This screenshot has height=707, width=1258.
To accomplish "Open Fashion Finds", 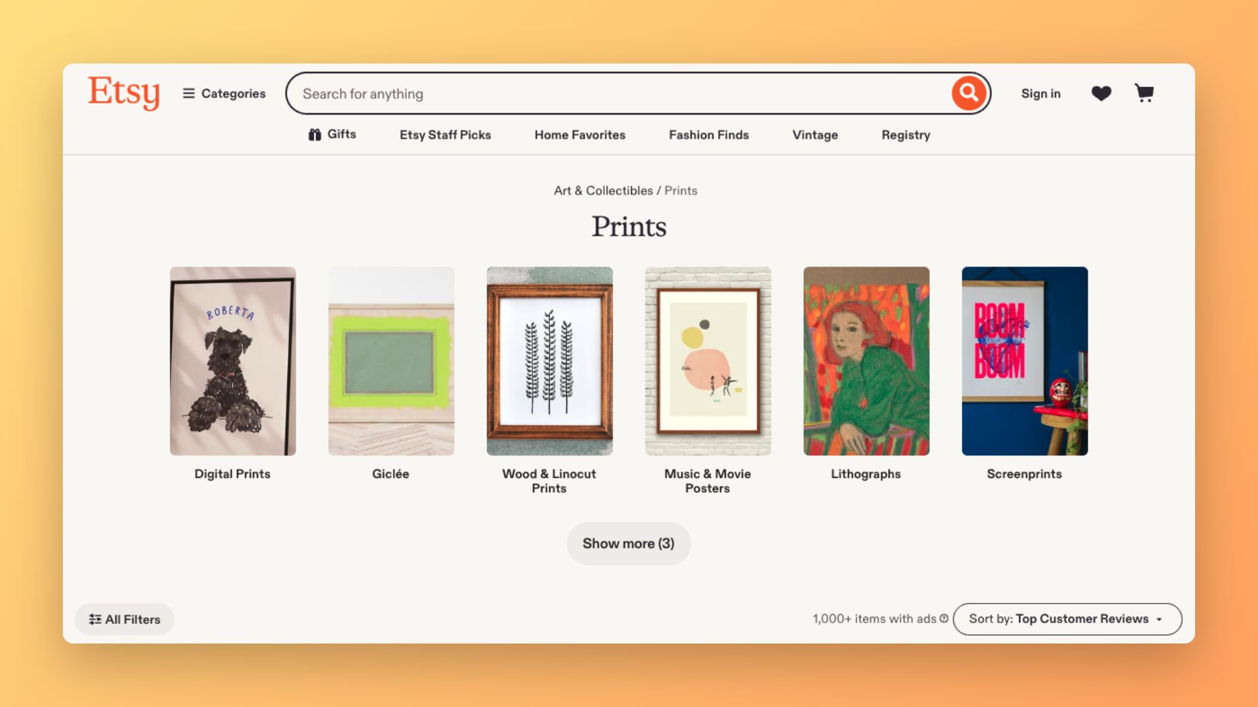I will 709,135.
